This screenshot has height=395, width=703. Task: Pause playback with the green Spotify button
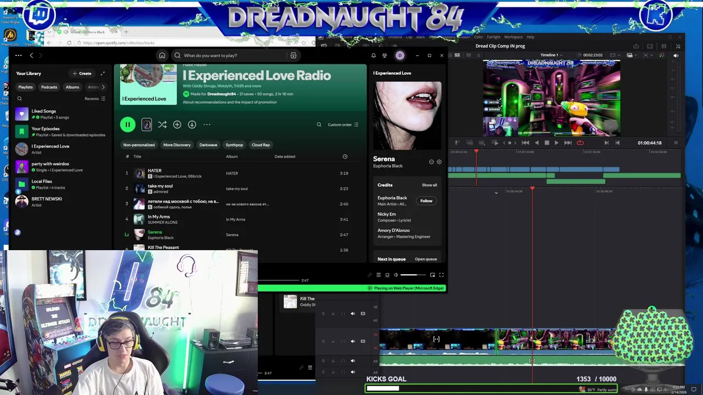127,125
